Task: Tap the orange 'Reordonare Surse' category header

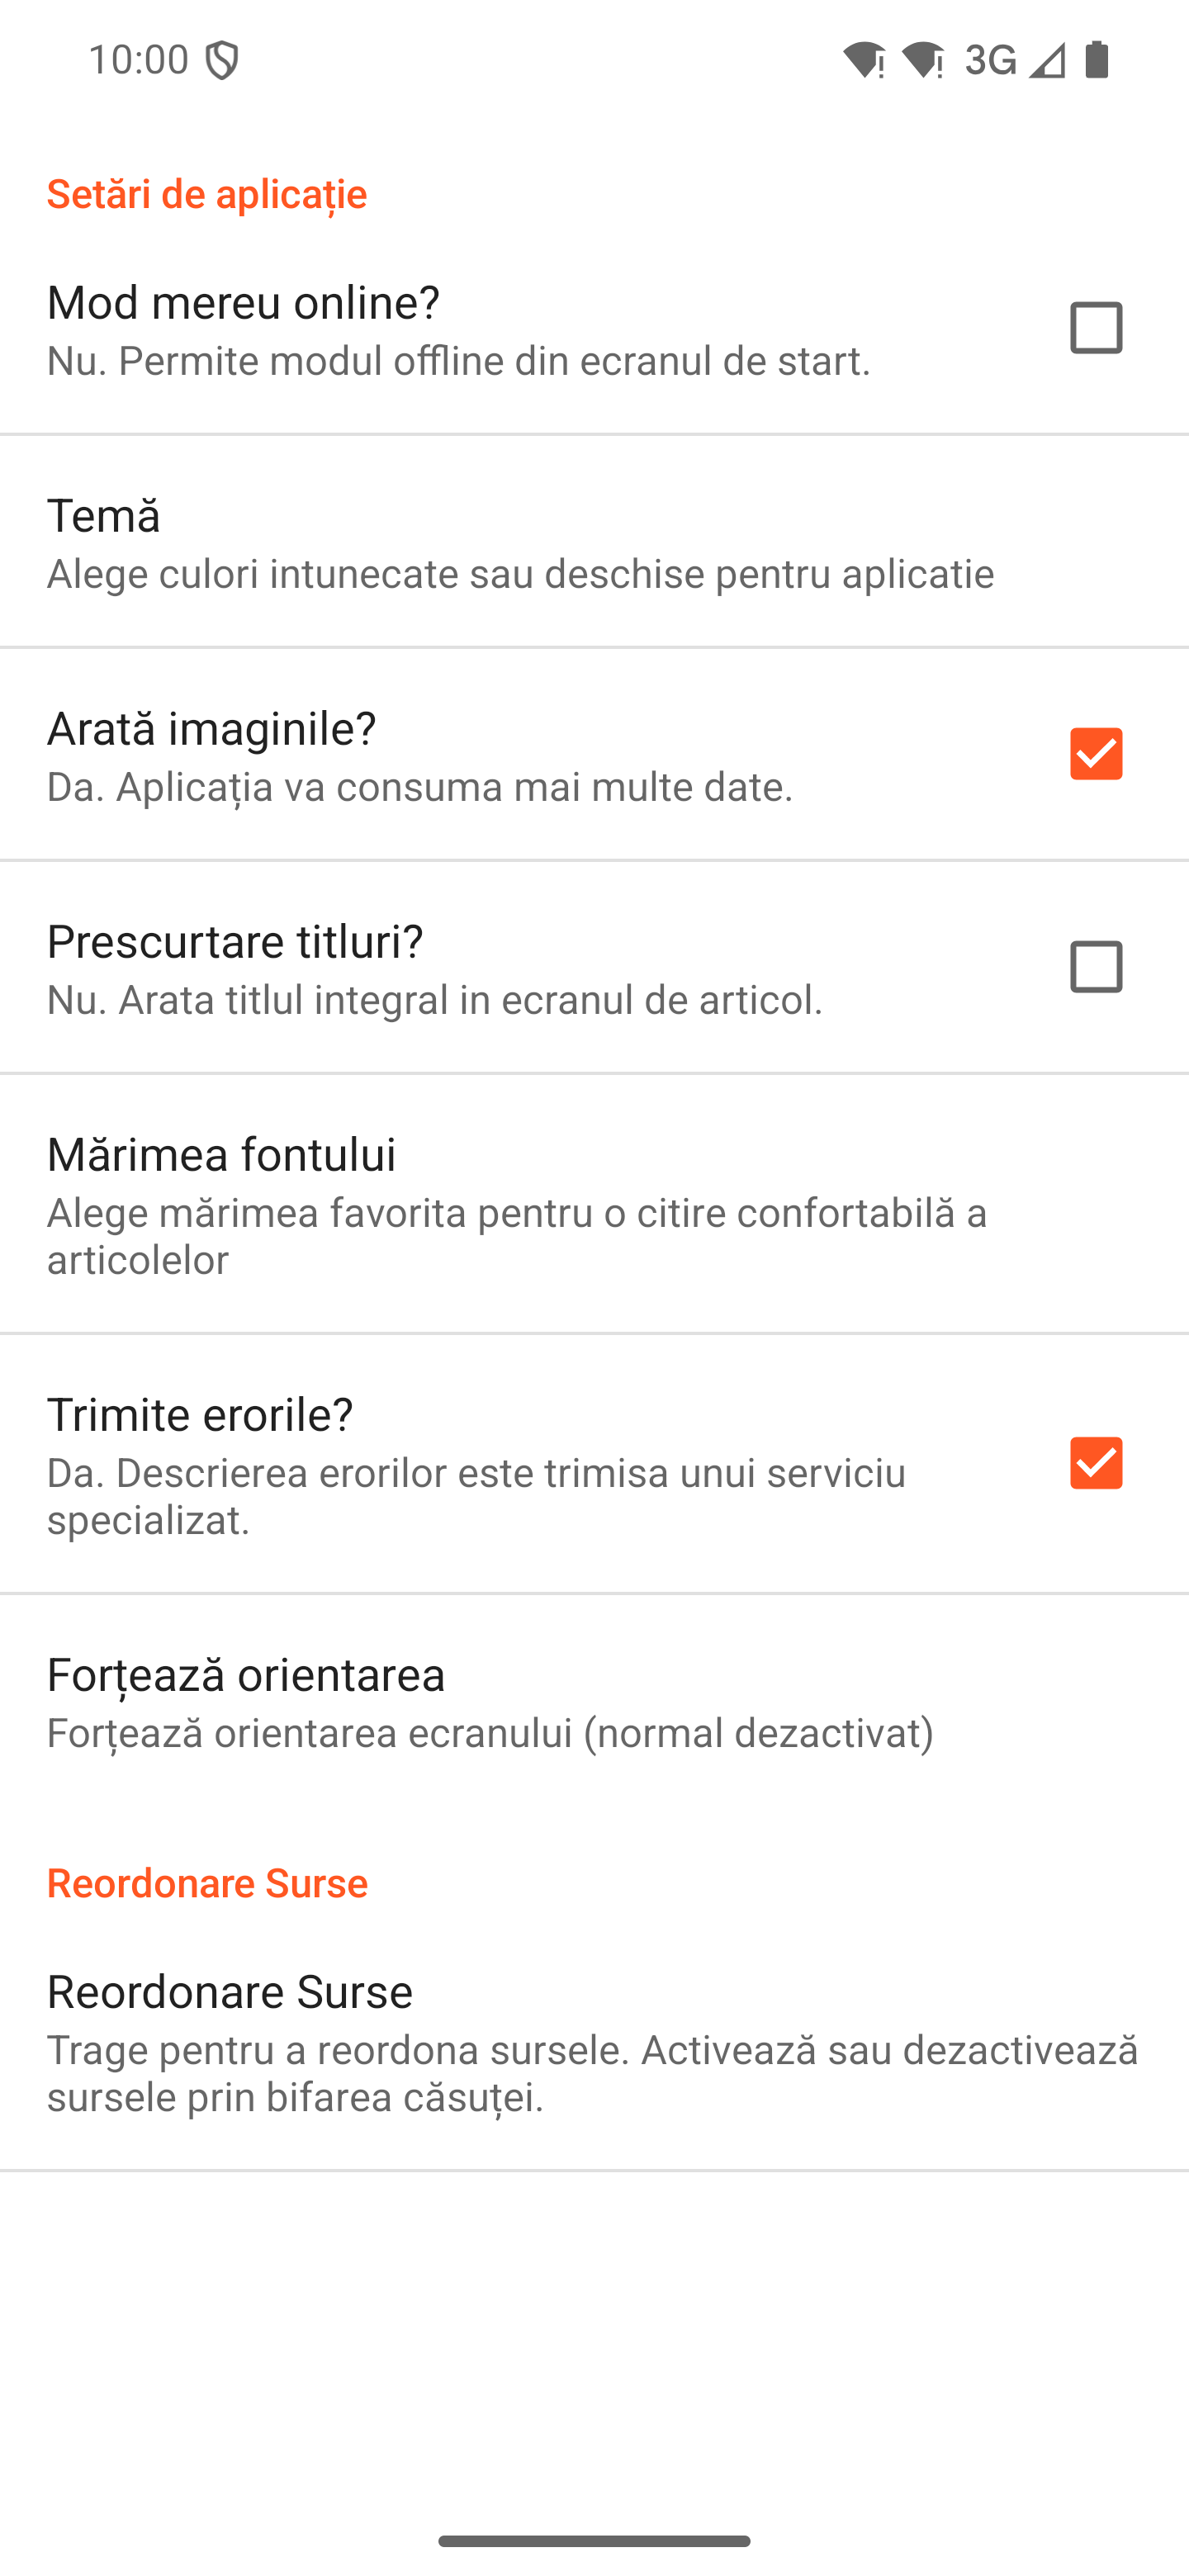Action: [207, 1883]
